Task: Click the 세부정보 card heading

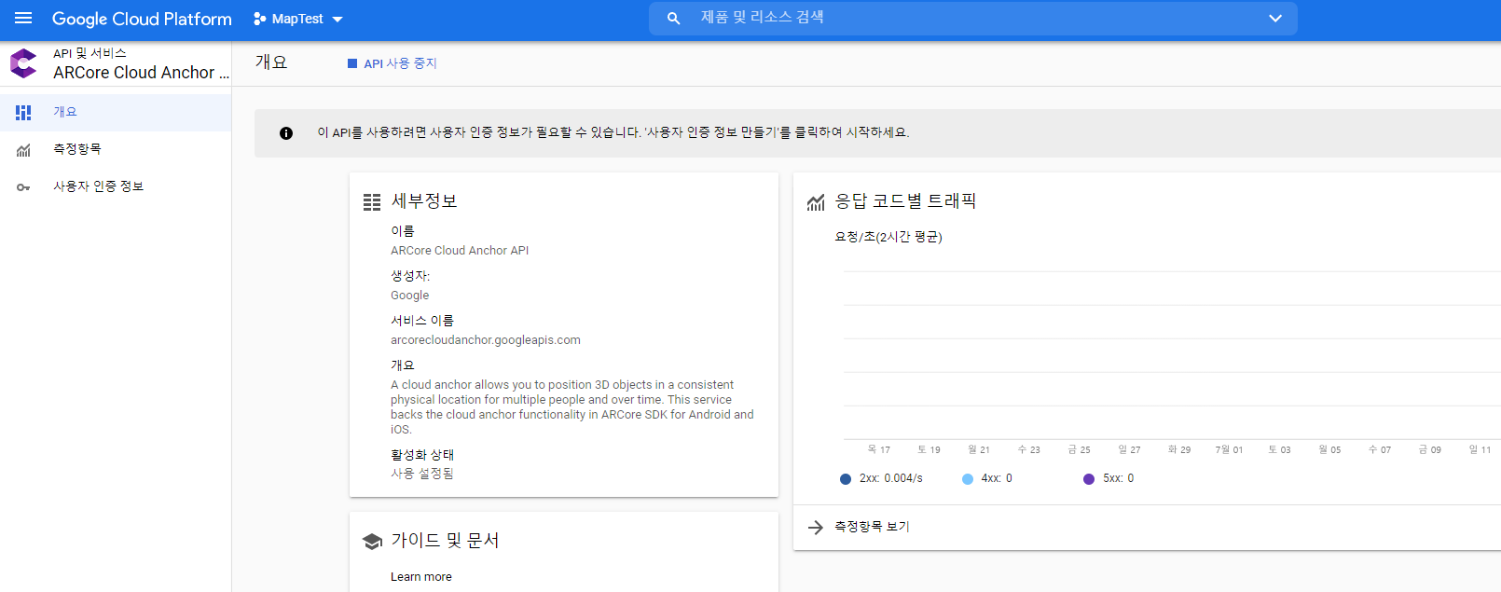Action: [424, 201]
